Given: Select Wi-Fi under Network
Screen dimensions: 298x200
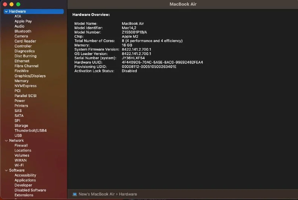Looking at the screenshot, I should [x=19, y=165].
